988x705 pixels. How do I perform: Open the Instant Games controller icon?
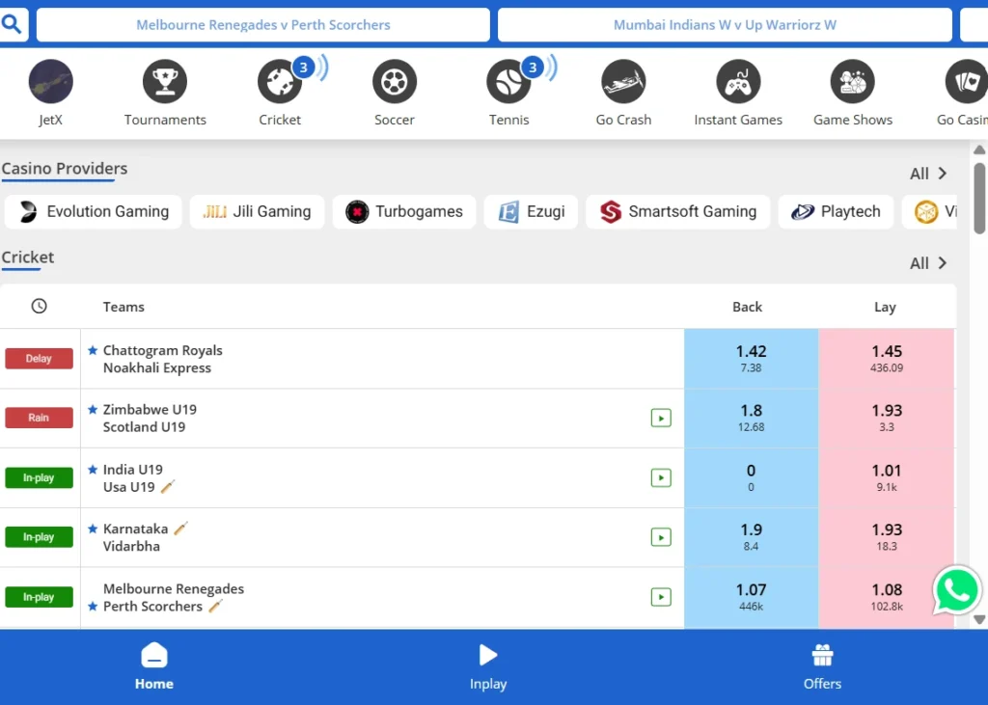pyautogui.click(x=738, y=83)
